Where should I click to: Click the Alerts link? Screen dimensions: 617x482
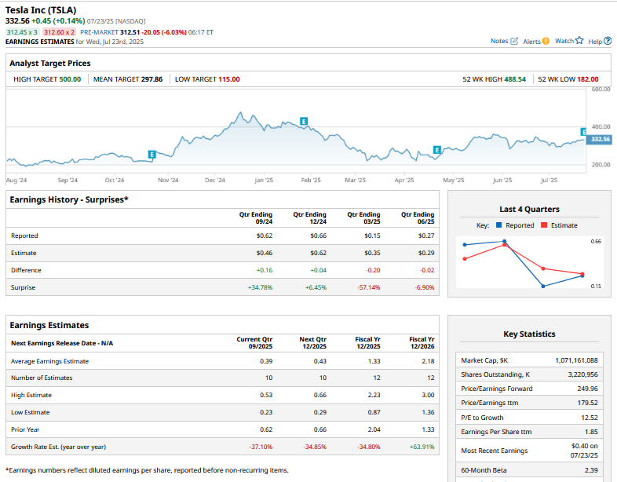pyautogui.click(x=531, y=42)
